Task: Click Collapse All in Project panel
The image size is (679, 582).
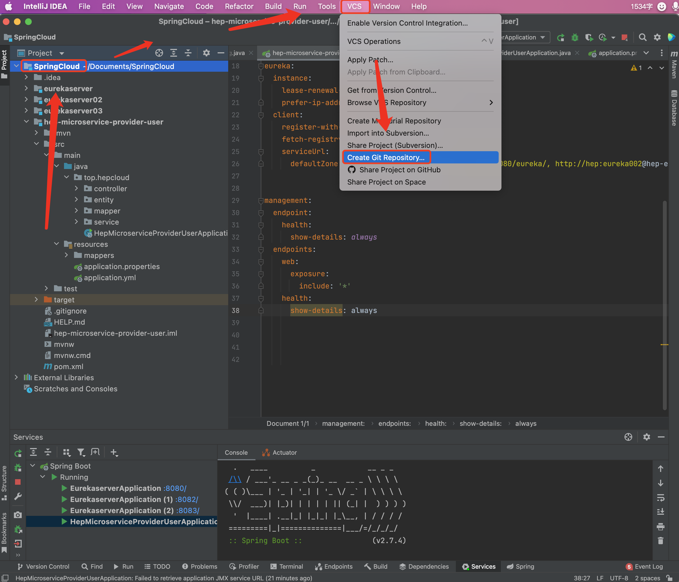Action: coord(188,53)
